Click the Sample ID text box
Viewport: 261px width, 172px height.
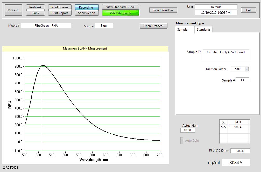pyautogui.click(x=226, y=55)
